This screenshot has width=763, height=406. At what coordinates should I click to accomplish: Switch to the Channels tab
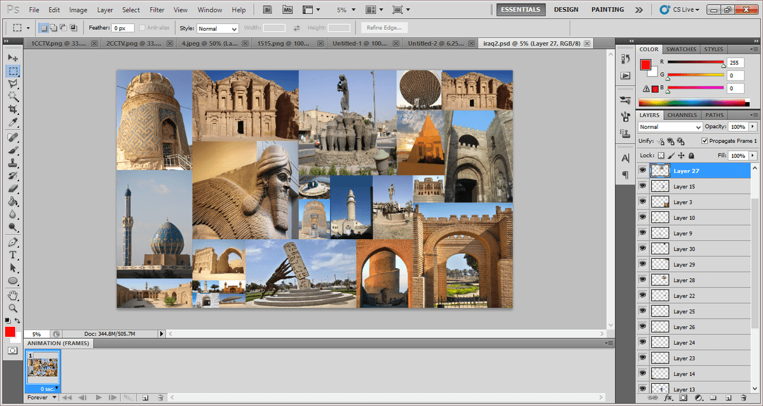click(x=682, y=115)
